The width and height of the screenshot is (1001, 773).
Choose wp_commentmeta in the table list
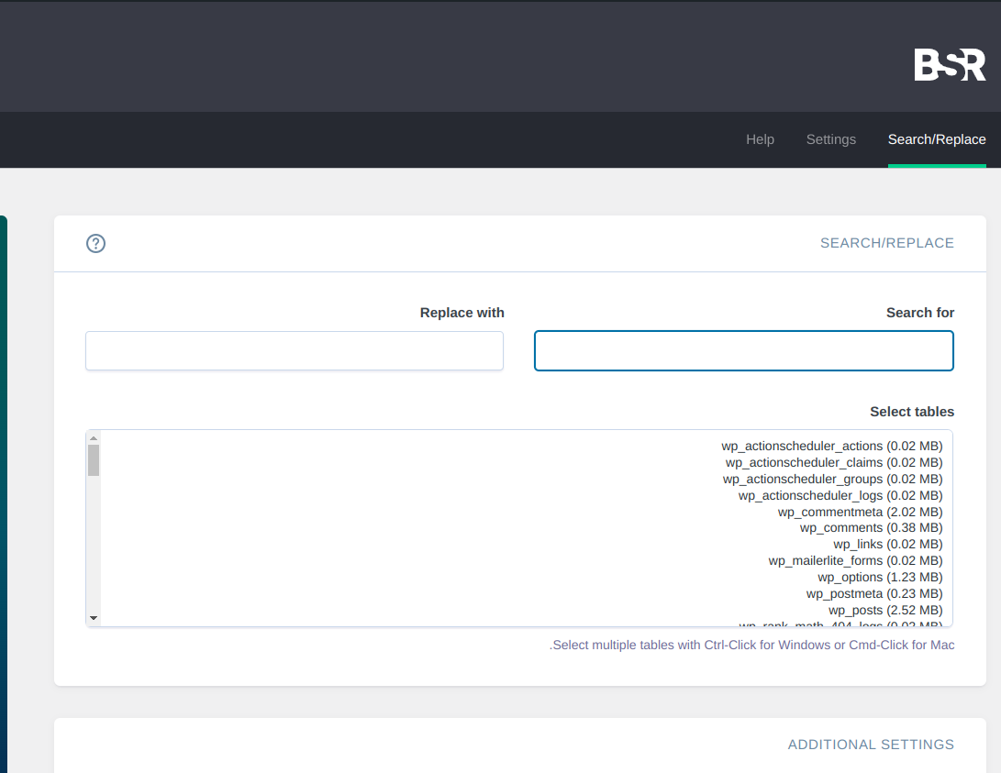(x=860, y=513)
